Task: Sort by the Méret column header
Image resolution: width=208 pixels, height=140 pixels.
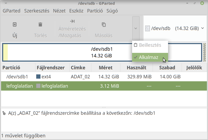Action: 106,68
